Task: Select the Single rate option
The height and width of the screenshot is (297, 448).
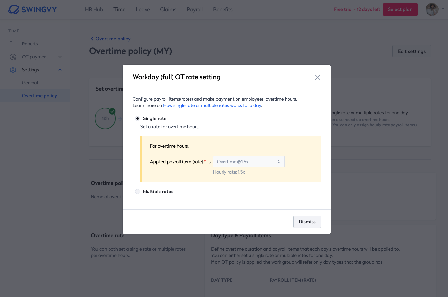Action: 138,118
